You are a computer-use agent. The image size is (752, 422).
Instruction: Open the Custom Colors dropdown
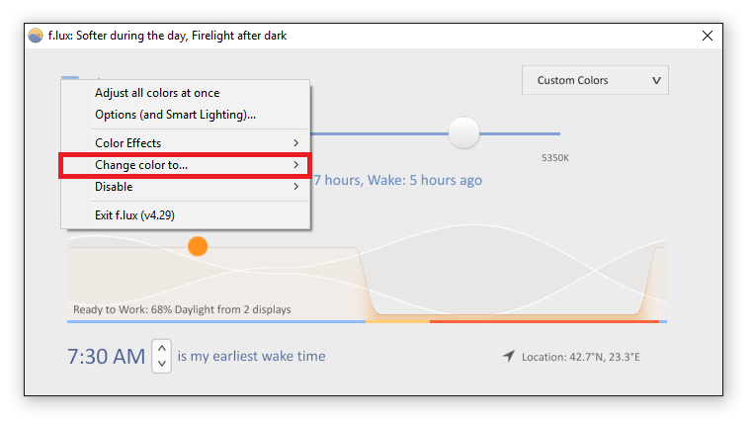(x=595, y=80)
